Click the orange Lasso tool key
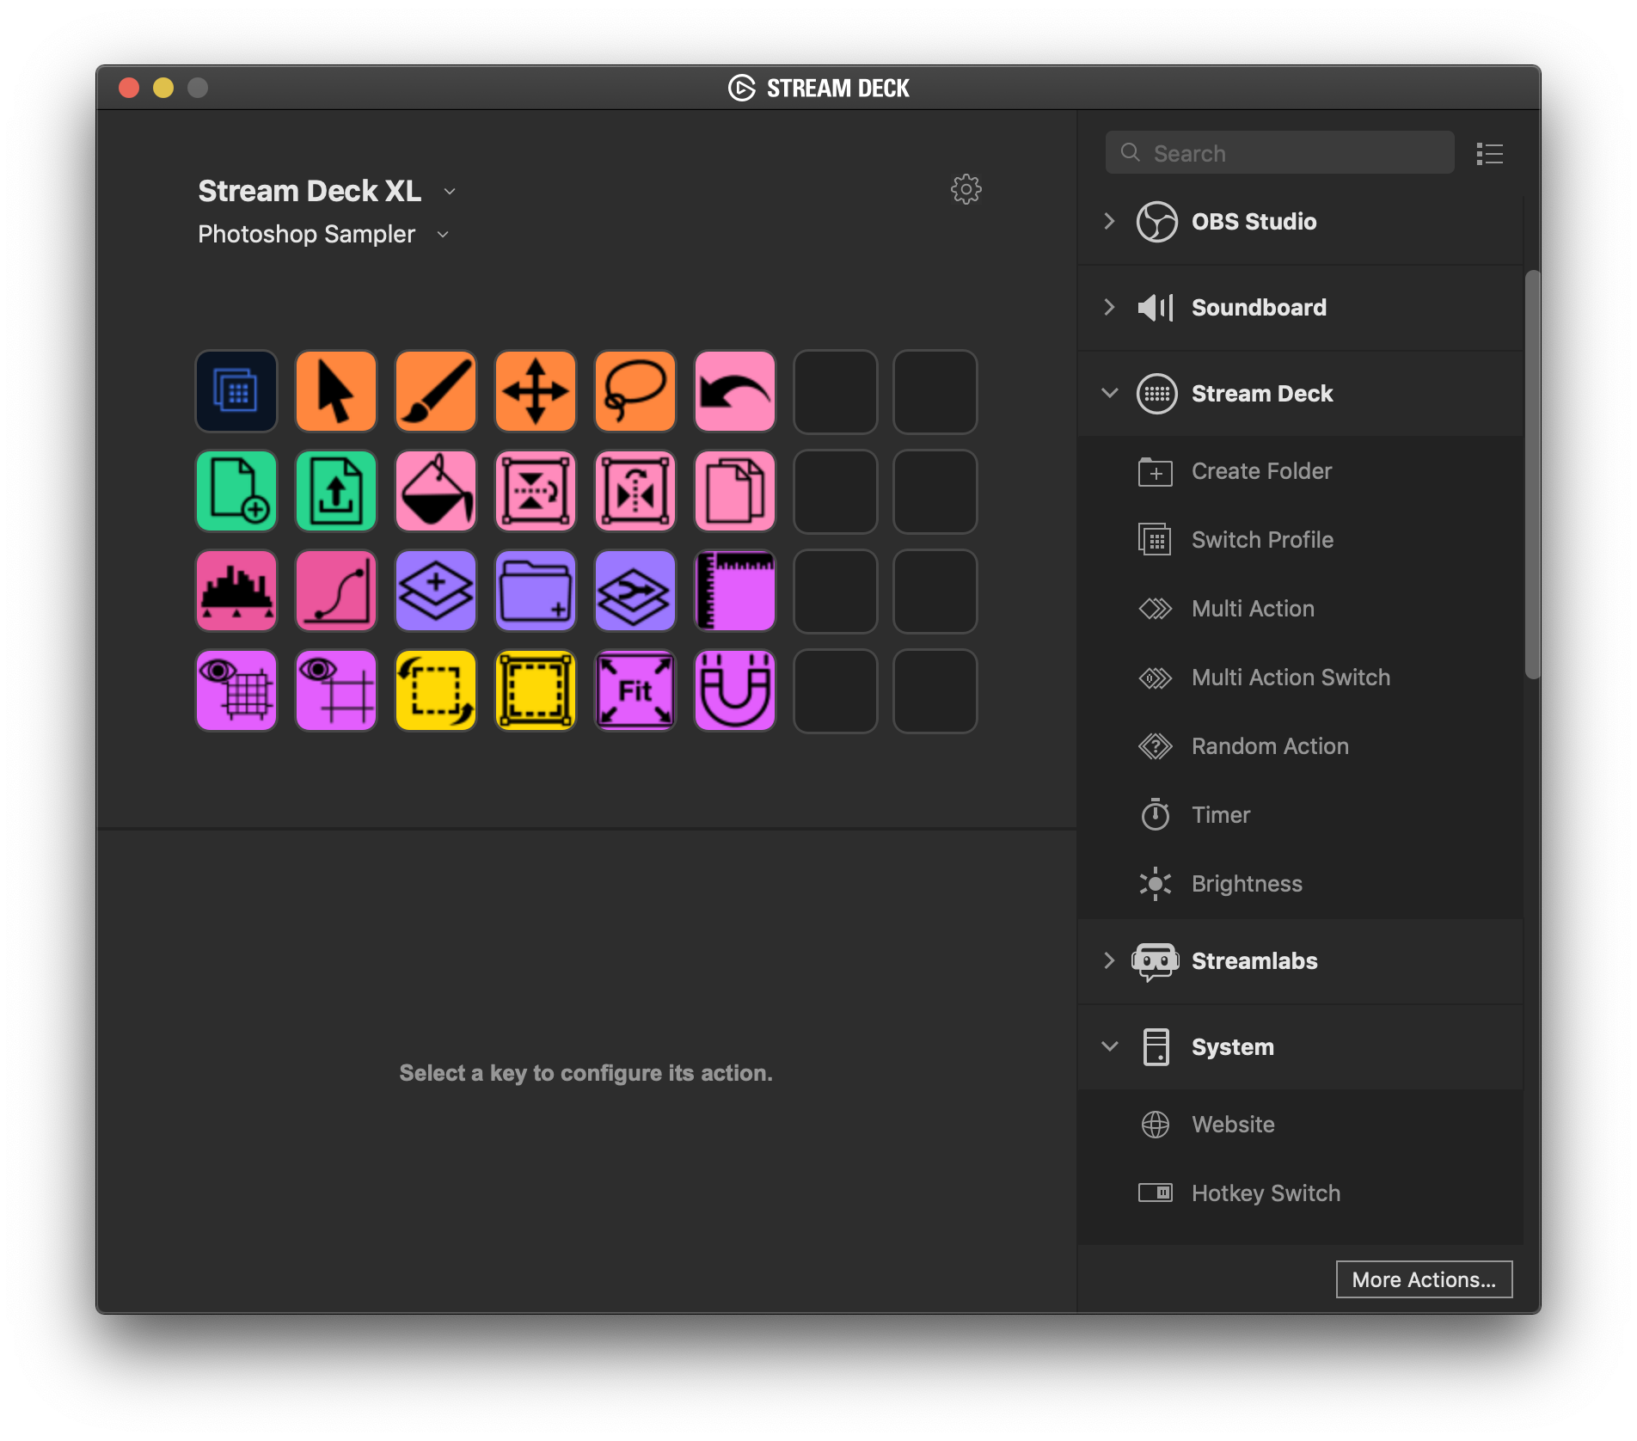The image size is (1637, 1441). click(635, 391)
